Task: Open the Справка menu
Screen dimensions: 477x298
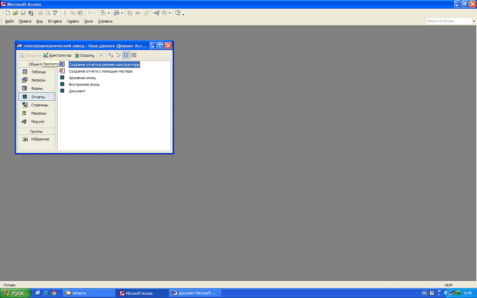Action: pos(105,21)
